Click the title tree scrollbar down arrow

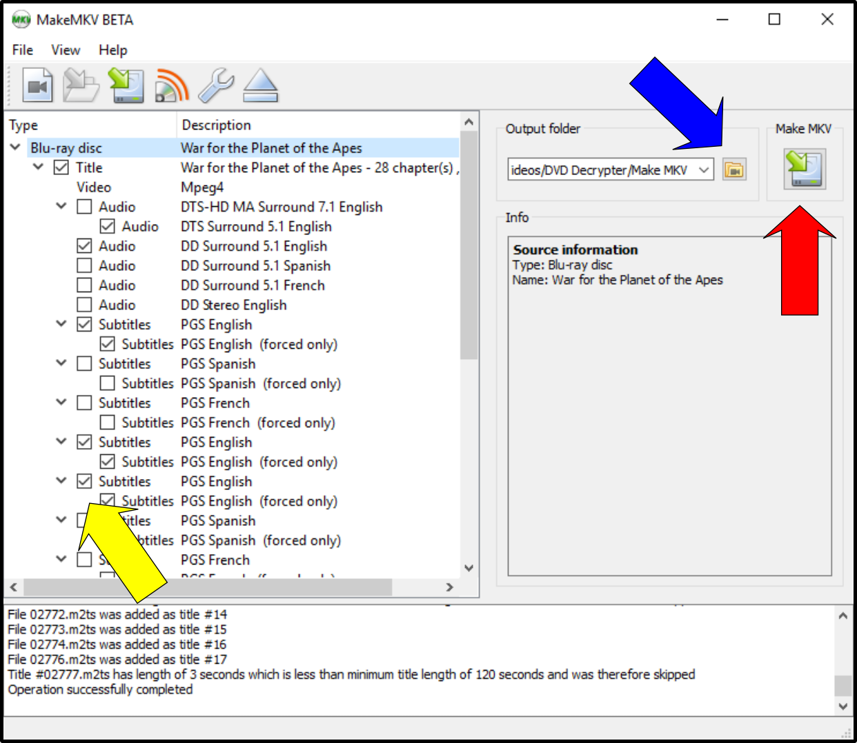click(469, 568)
